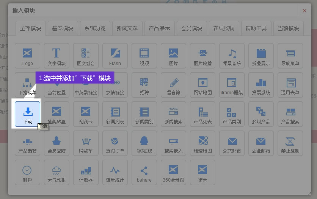
Task: Select the 下载 download module icon
Action: tap(27, 114)
